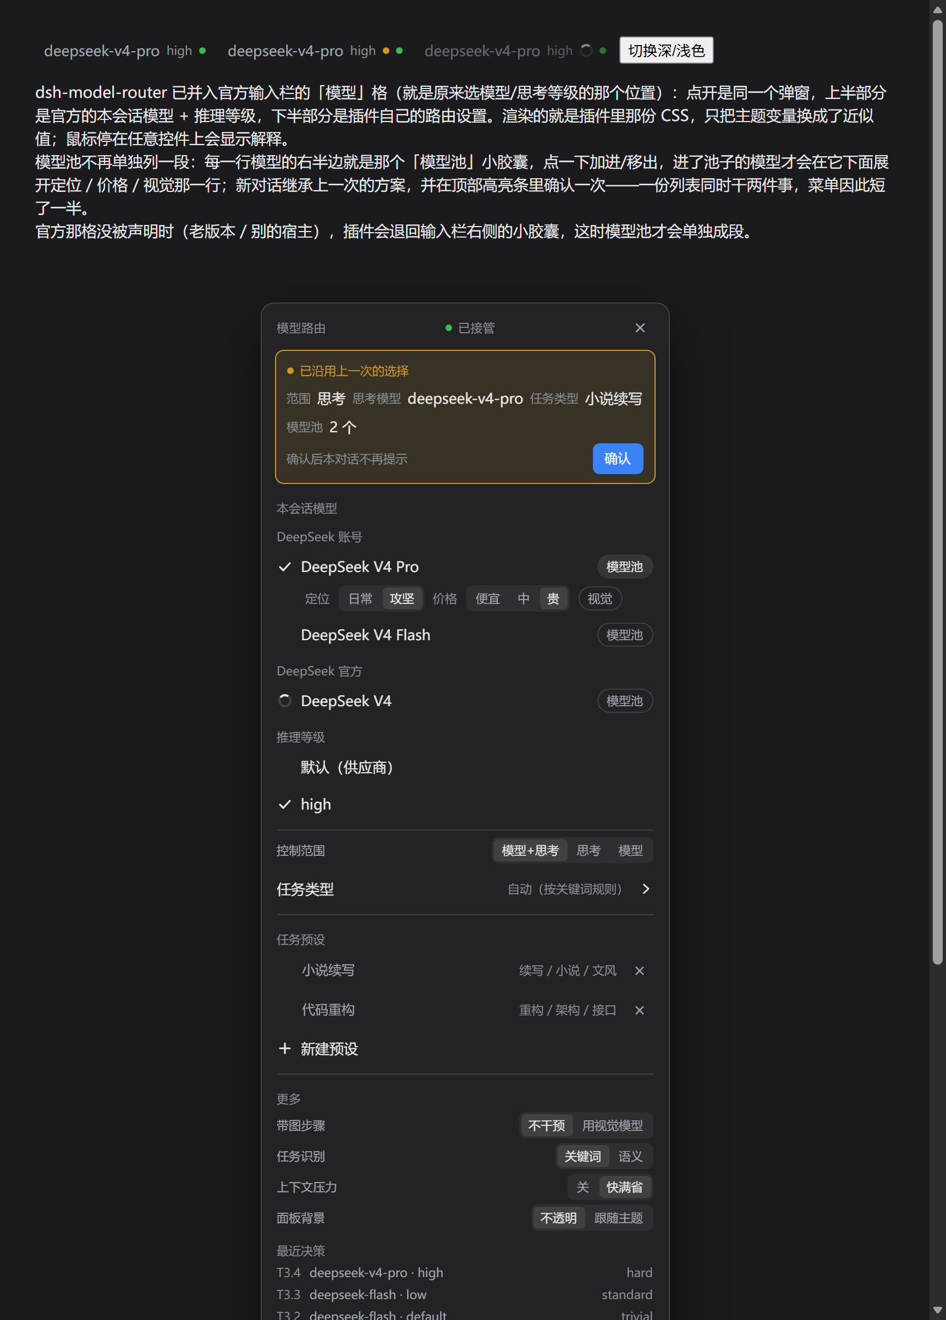Set 面板背景 to 不透明
The width and height of the screenshot is (946, 1320).
[x=558, y=1218]
